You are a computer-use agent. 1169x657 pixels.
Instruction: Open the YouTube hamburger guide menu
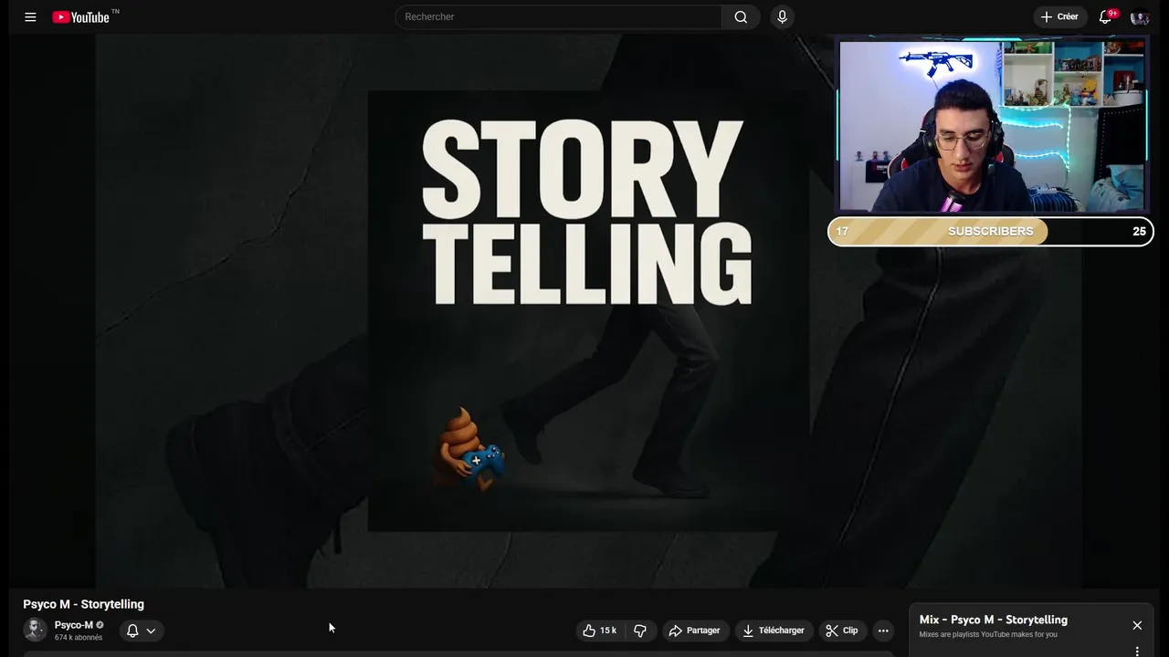(30, 16)
